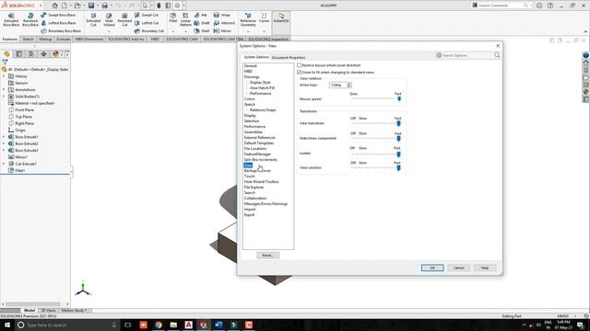Select Colors in options list
Viewport: 590px width, 331px height.
coord(250,99)
